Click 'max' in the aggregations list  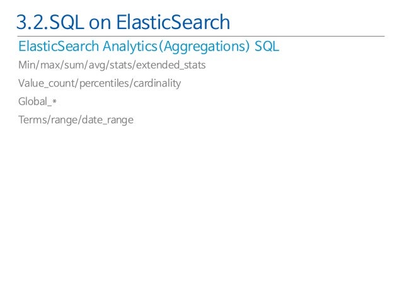[50, 65]
